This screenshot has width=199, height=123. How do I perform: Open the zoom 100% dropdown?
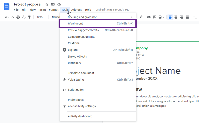pos(42,17)
